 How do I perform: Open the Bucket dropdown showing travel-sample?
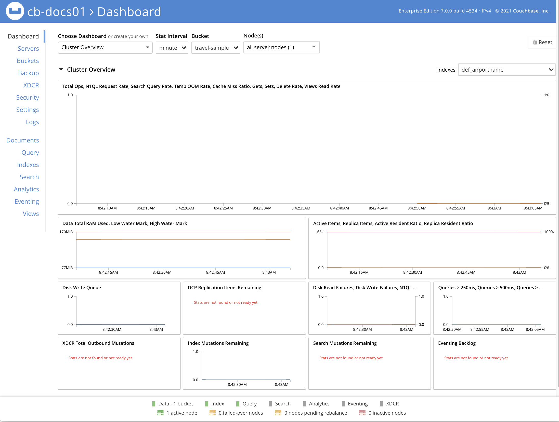(216, 47)
